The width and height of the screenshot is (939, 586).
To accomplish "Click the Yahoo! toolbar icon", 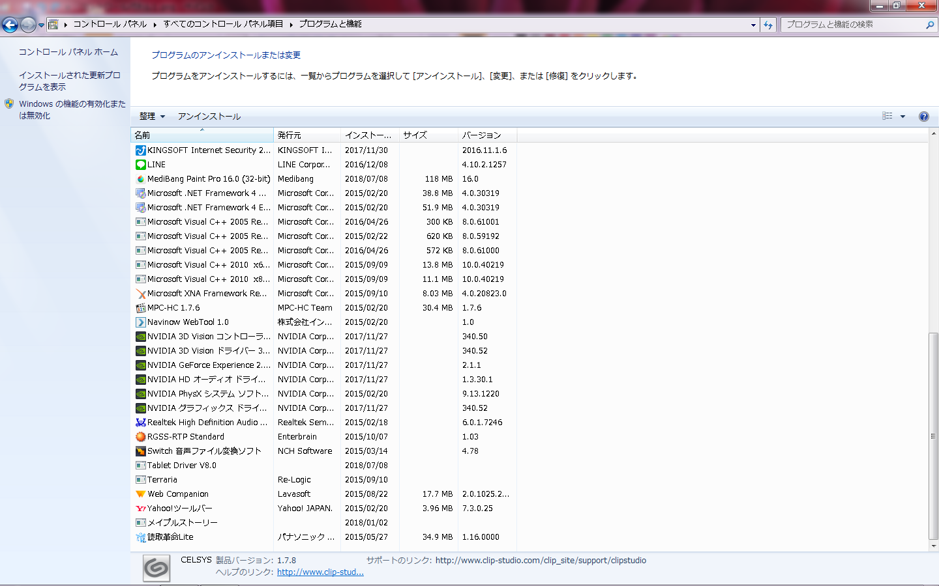I will 140,509.
